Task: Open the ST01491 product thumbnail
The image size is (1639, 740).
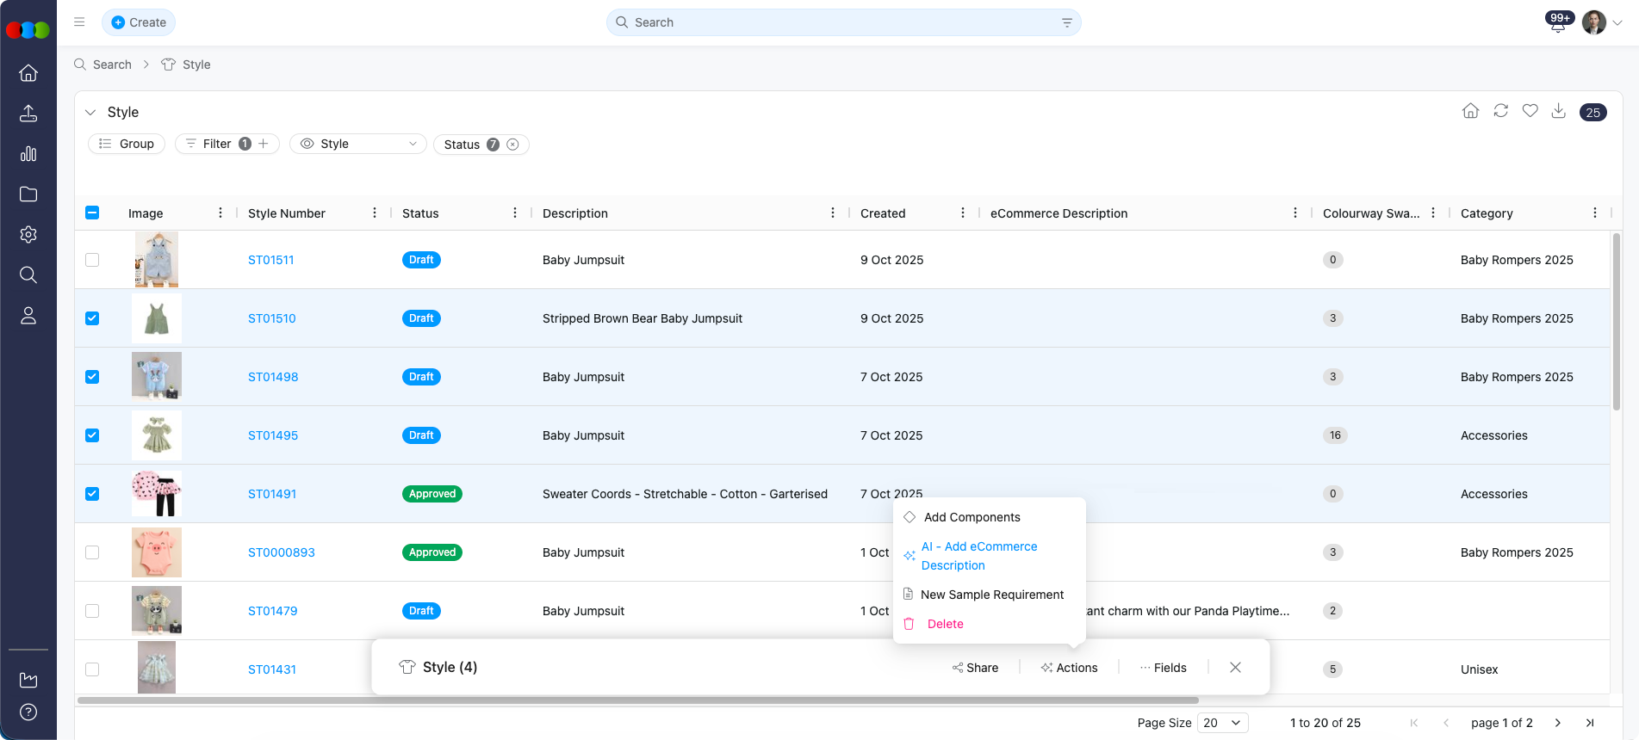Action: coord(157,494)
